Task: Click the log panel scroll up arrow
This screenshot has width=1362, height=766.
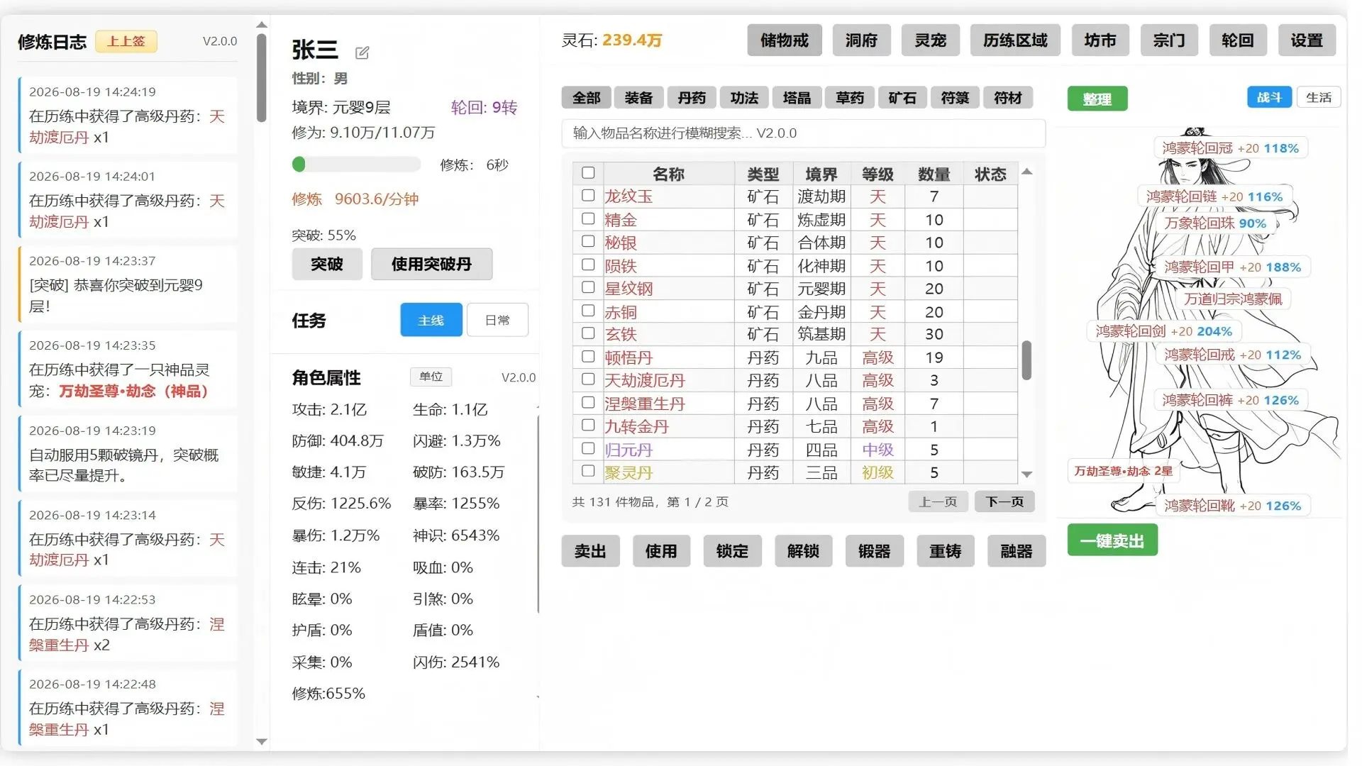Action: pyautogui.click(x=262, y=25)
